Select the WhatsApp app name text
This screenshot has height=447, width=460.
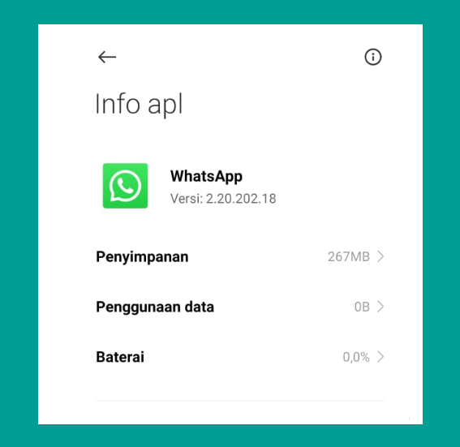[x=206, y=177]
